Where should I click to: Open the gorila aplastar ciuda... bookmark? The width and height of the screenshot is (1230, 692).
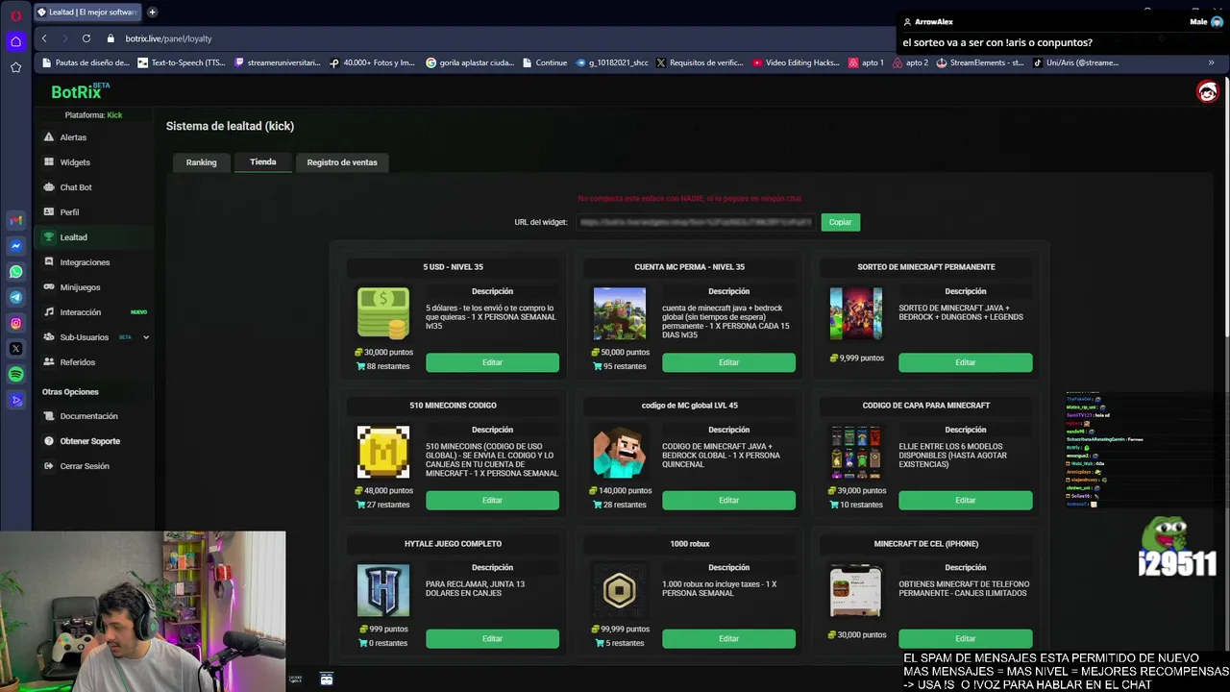click(471, 62)
